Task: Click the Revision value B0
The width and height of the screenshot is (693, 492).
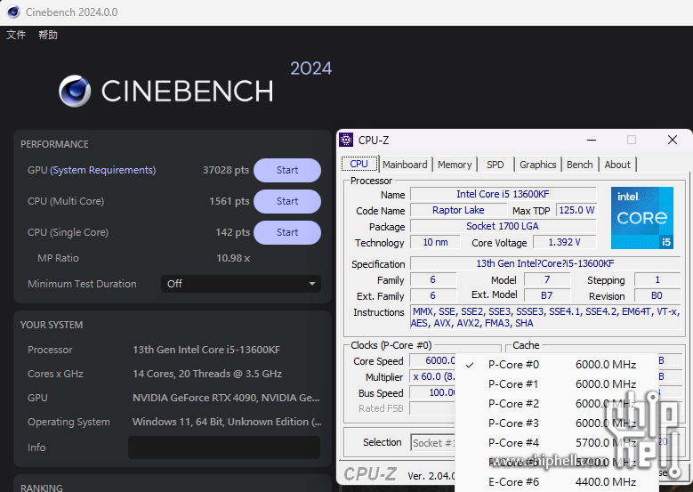Action: (657, 295)
